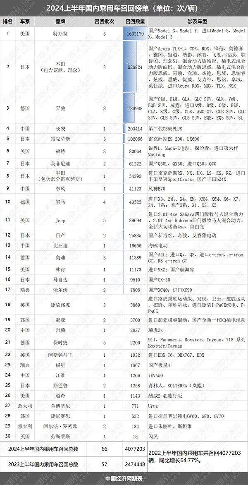Click the brand cell '宝马'
This screenshot has width=248, height=485.
click(x=60, y=202)
